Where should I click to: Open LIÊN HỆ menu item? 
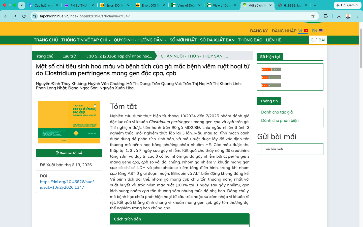click(274, 40)
